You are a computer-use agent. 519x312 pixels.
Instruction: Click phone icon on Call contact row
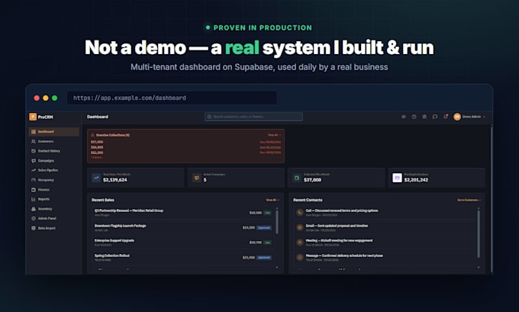pos(300,212)
